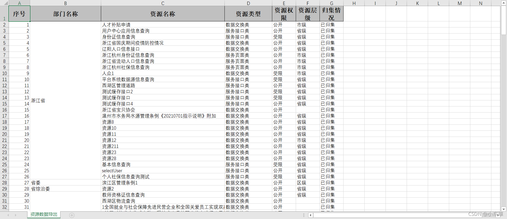
Task: Select the 浙江省 merged department cell
Action: click(65, 101)
